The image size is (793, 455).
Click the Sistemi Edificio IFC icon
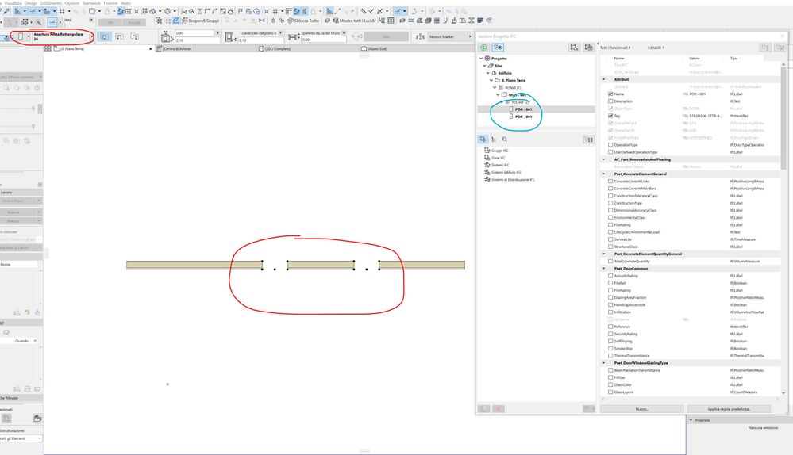pos(487,172)
